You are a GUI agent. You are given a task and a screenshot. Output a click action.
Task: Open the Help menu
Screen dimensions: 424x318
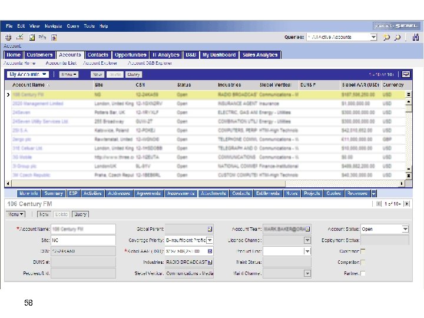pyautogui.click(x=104, y=26)
